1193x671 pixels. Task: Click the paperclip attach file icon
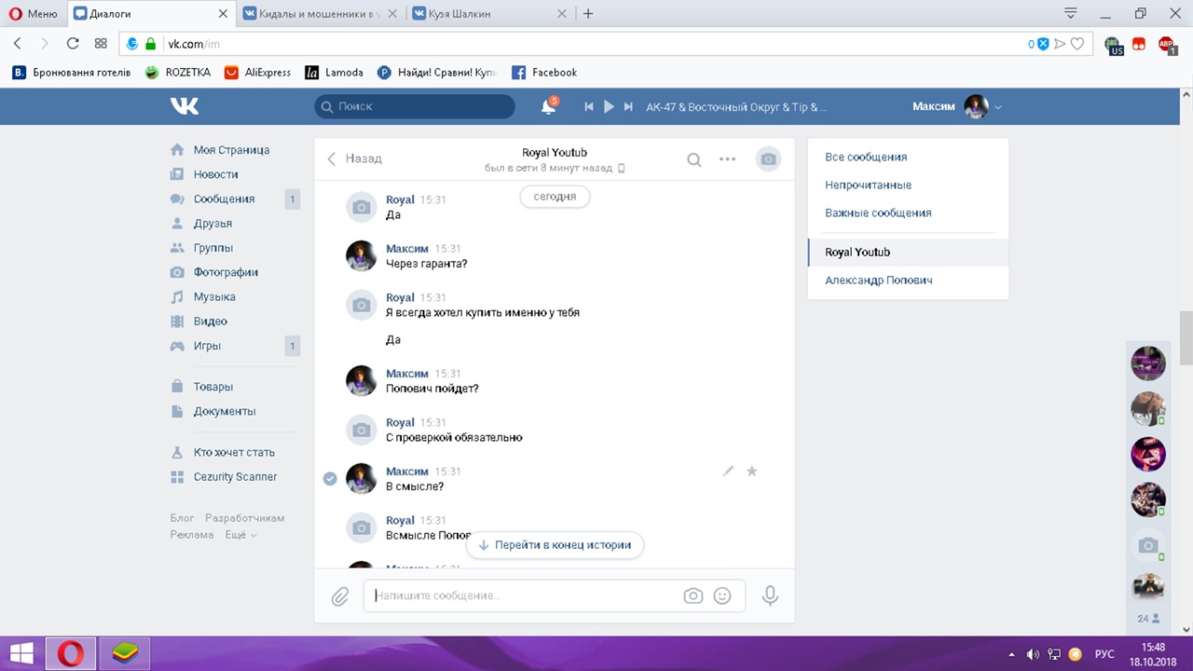pos(340,596)
